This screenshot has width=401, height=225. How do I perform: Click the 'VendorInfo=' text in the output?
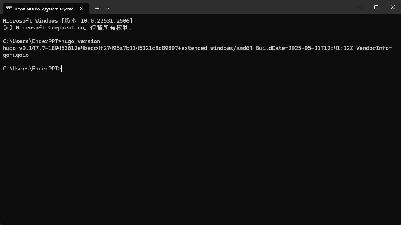point(374,48)
